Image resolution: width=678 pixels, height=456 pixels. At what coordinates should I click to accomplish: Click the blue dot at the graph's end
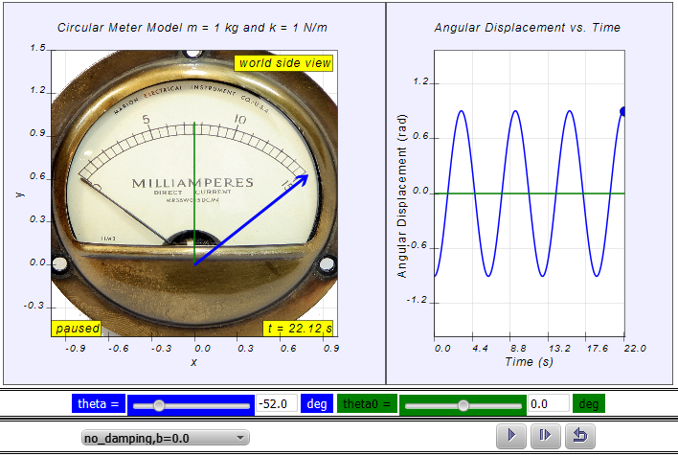point(623,112)
